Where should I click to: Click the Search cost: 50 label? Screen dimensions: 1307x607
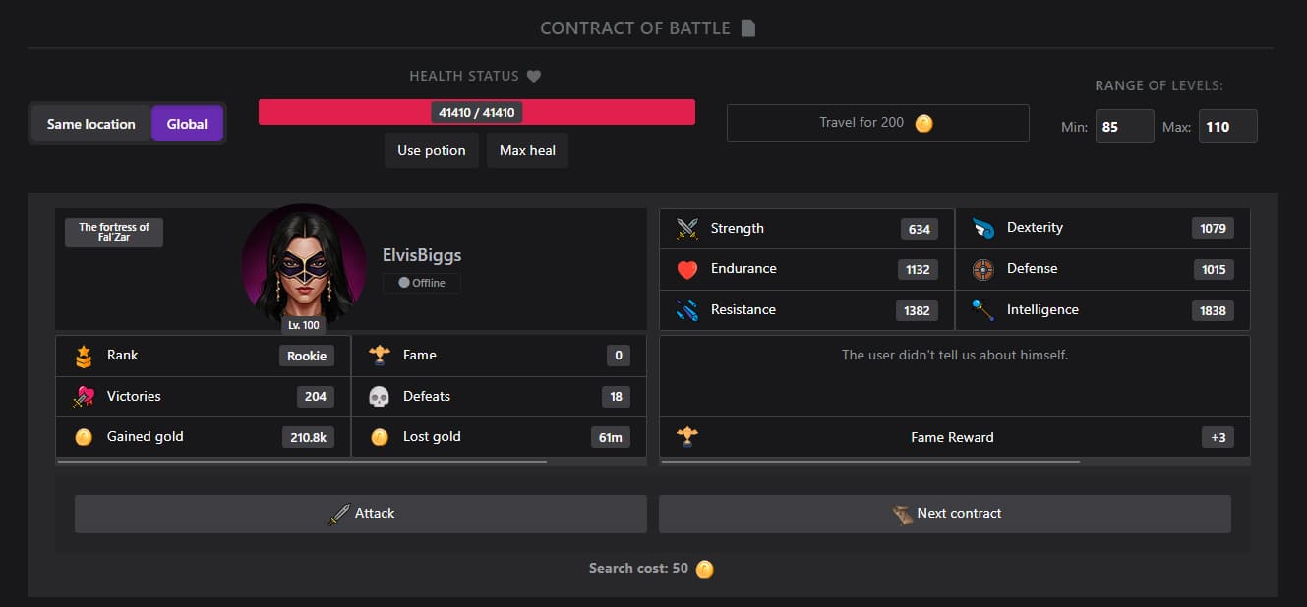point(638,568)
